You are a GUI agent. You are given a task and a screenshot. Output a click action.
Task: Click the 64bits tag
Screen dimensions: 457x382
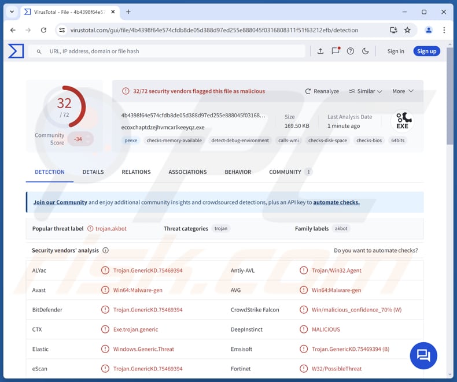[x=398, y=140]
